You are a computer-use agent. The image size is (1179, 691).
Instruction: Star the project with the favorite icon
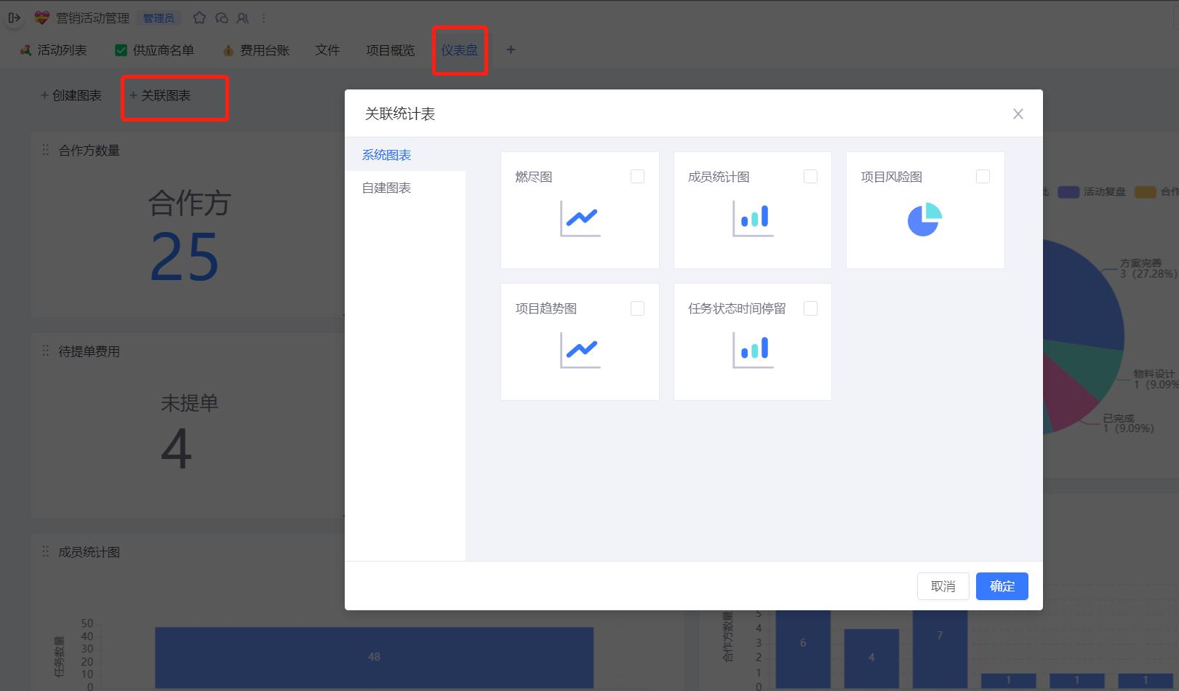tap(200, 17)
